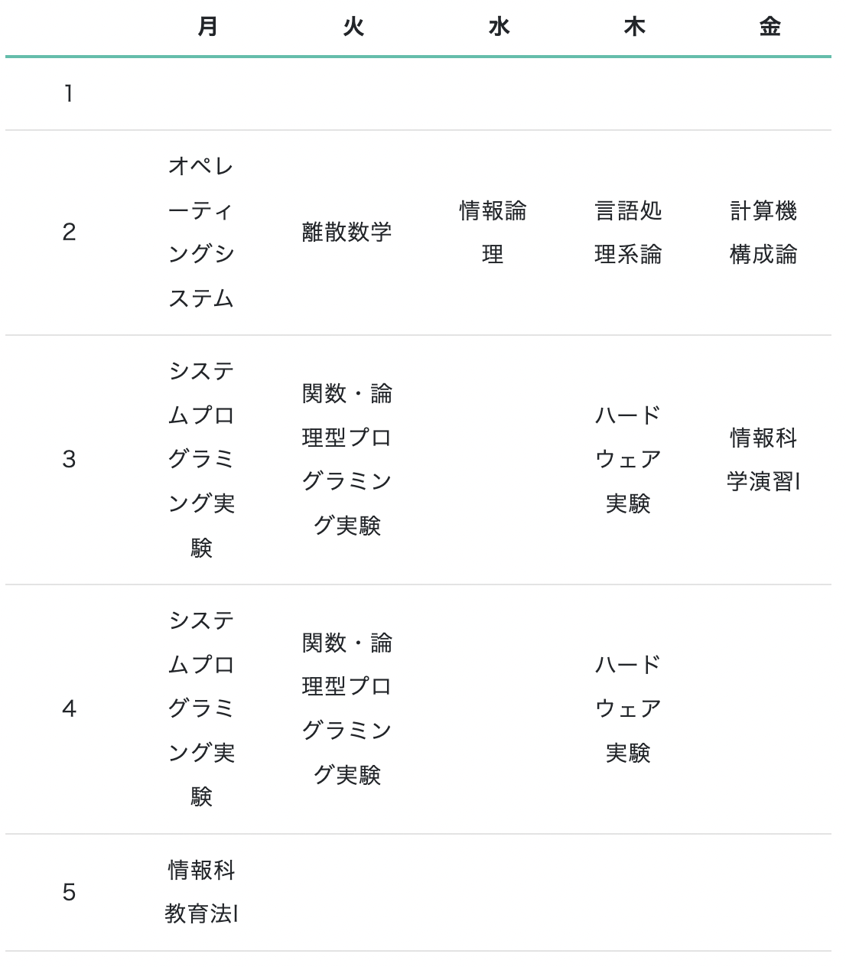Click period 3 システムプログラミング実験 cell
This screenshot has width=846, height=967.
click(x=201, y=460)
